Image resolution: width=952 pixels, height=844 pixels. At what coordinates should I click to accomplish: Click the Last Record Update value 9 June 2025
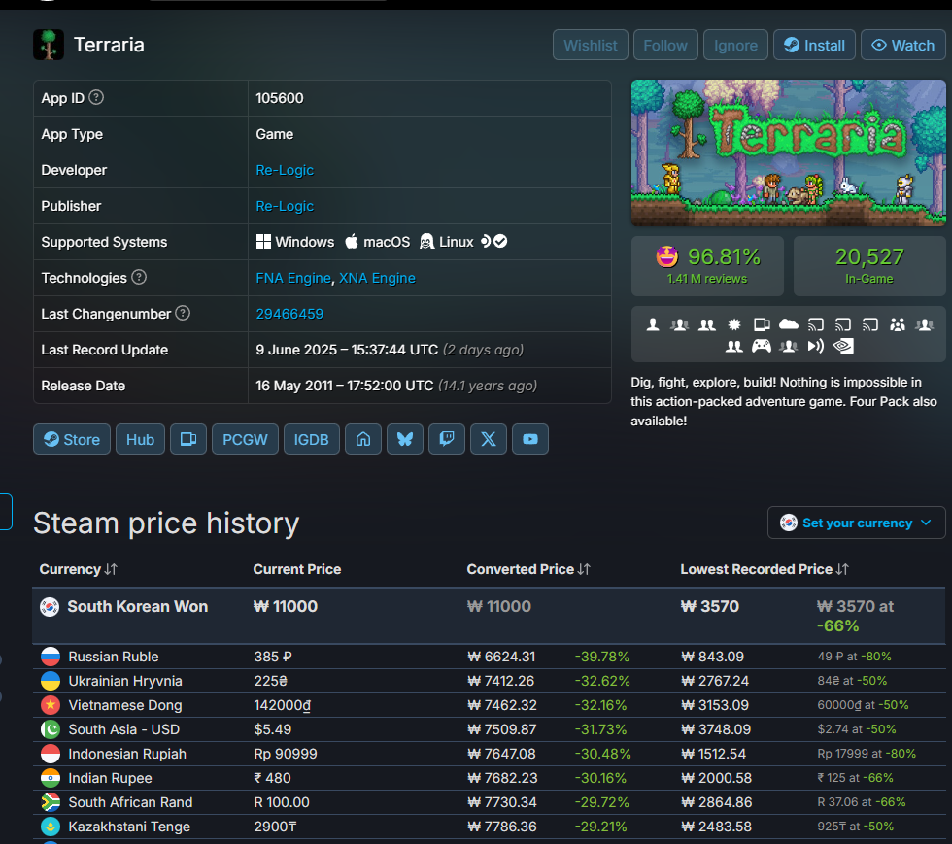347,350
